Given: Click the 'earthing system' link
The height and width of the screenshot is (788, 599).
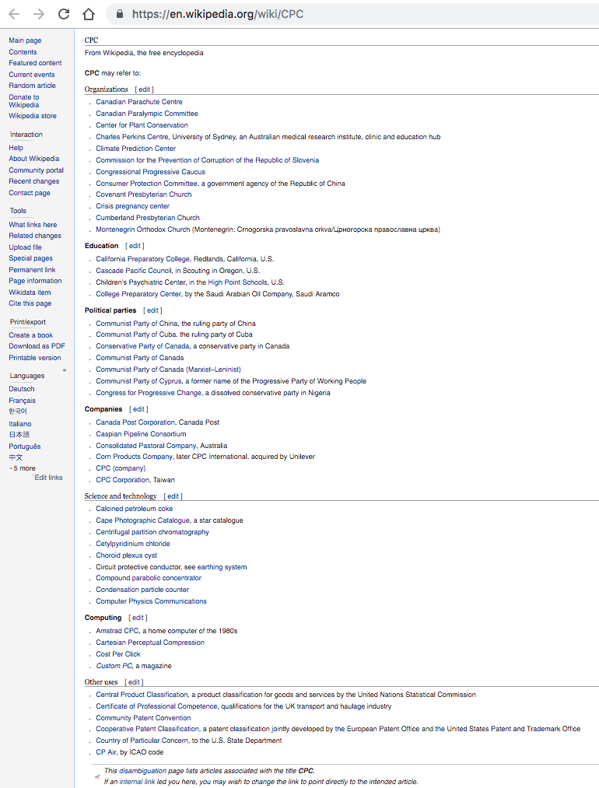Looking at the screenshot, I should pyautogui.click(x=222, y=567).
